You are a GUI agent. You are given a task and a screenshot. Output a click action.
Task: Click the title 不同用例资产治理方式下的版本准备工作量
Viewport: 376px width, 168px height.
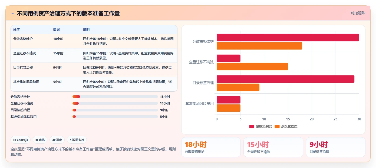[x=68, y=13]
